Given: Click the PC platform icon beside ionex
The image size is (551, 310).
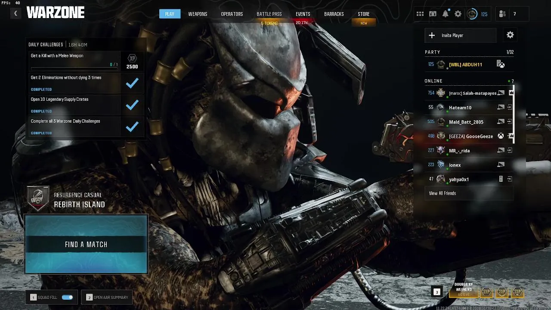Looking at the screenshot, I should 501,165.
